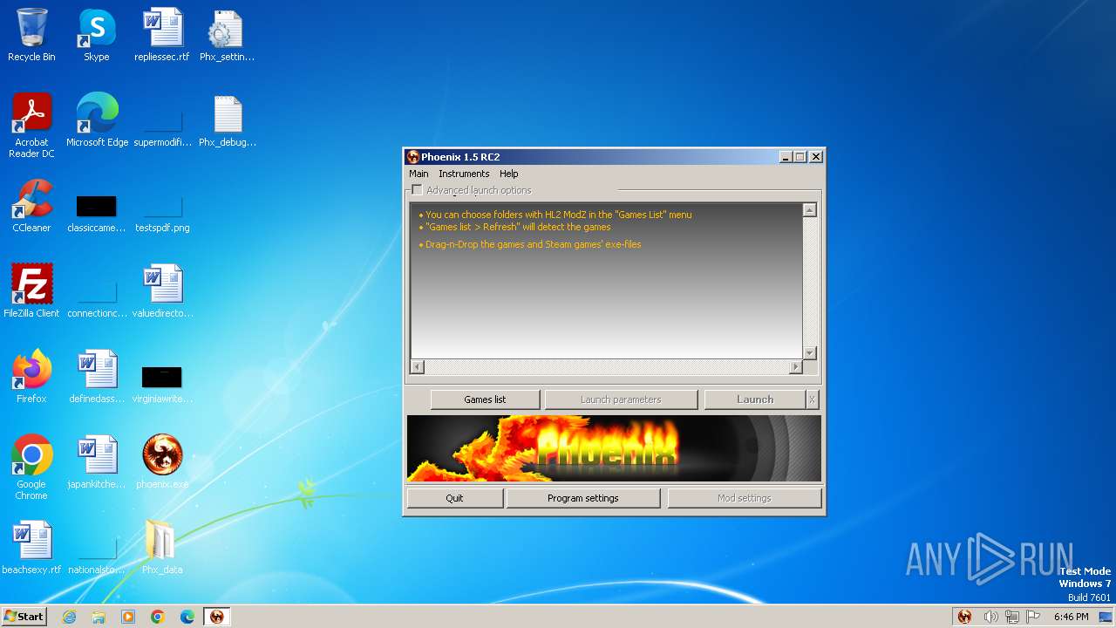1116x628 pixels.
Task: Open the FileZilla Client shortcut
Action: [x=31, y=291]
